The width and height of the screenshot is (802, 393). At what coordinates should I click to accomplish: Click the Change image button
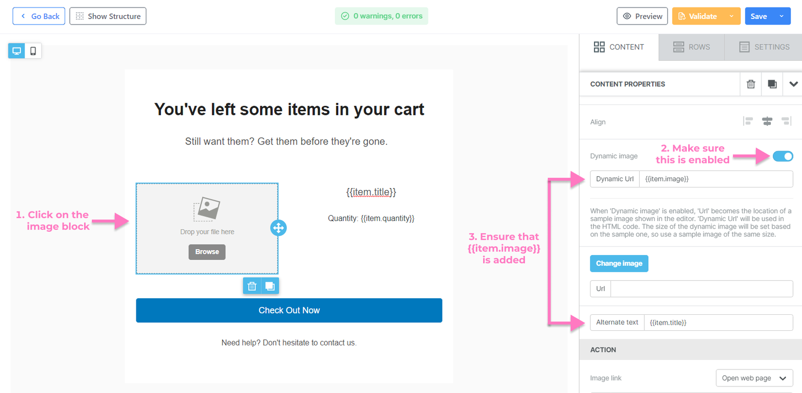tap(619, 264)
